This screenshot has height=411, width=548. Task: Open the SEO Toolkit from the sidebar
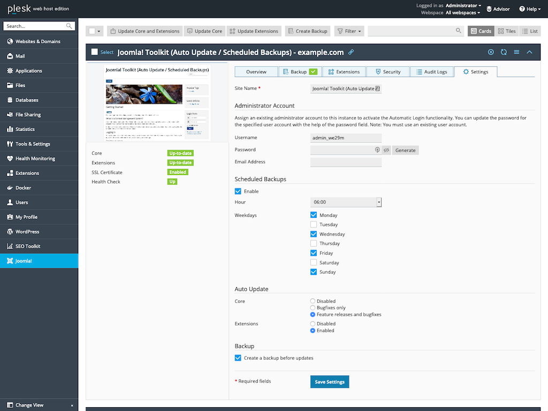coord(23,246)
